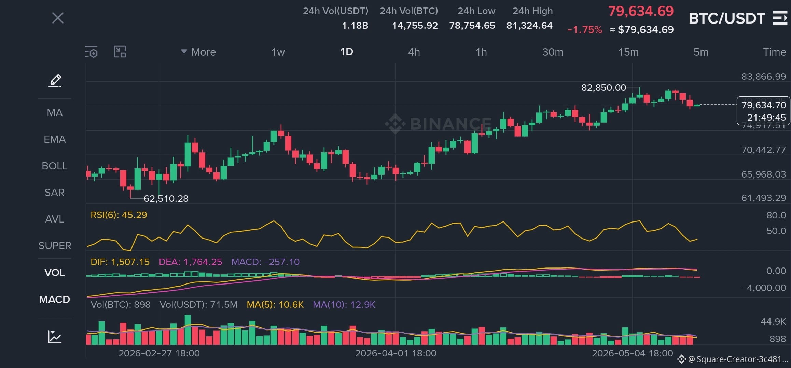Click the Square-Creator-3c481 credit
The image size is (791, 368).
coord(733,359)
